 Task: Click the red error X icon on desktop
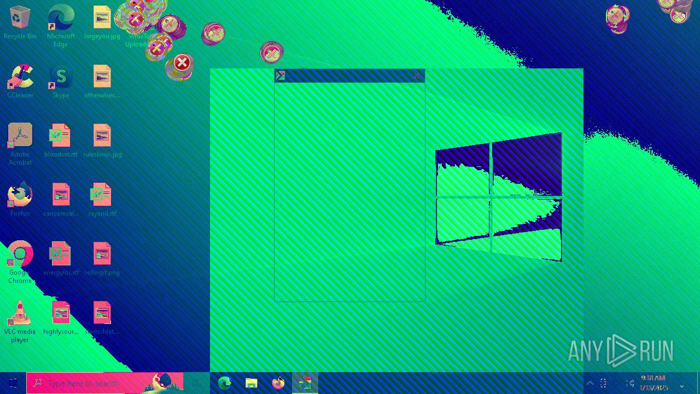point(182,62)
